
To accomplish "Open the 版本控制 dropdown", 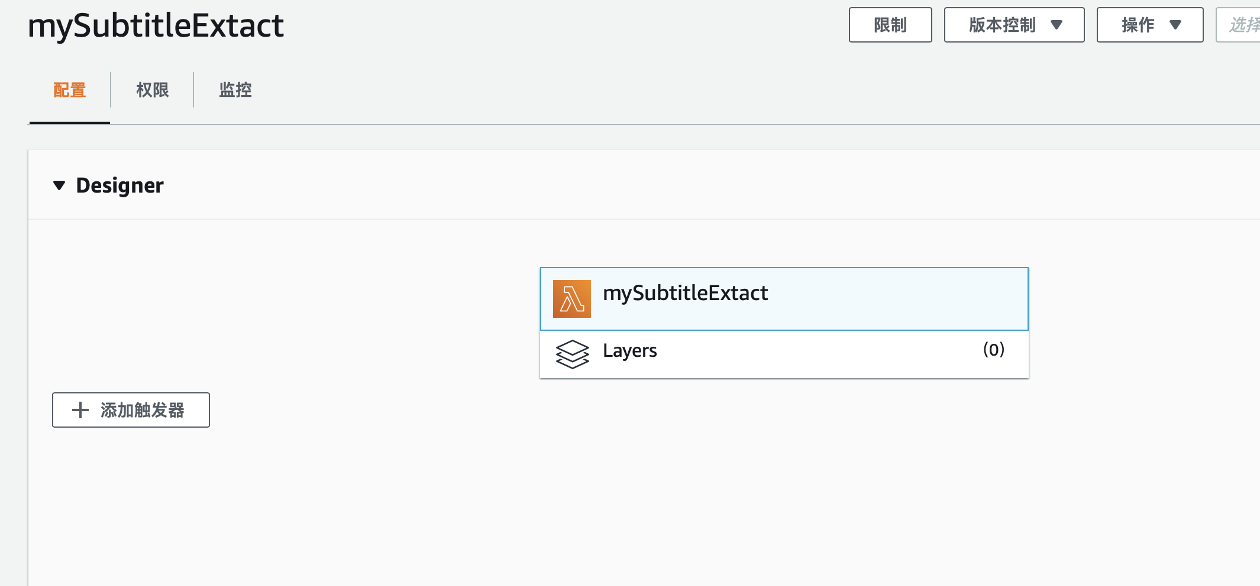I will pyautogui.click(x=1014, y=25).
